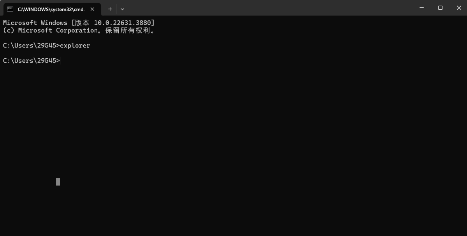This screenshot has width=467, height=236.
Task: Click the prompt path before "explorer"
Action: point(31,45)
